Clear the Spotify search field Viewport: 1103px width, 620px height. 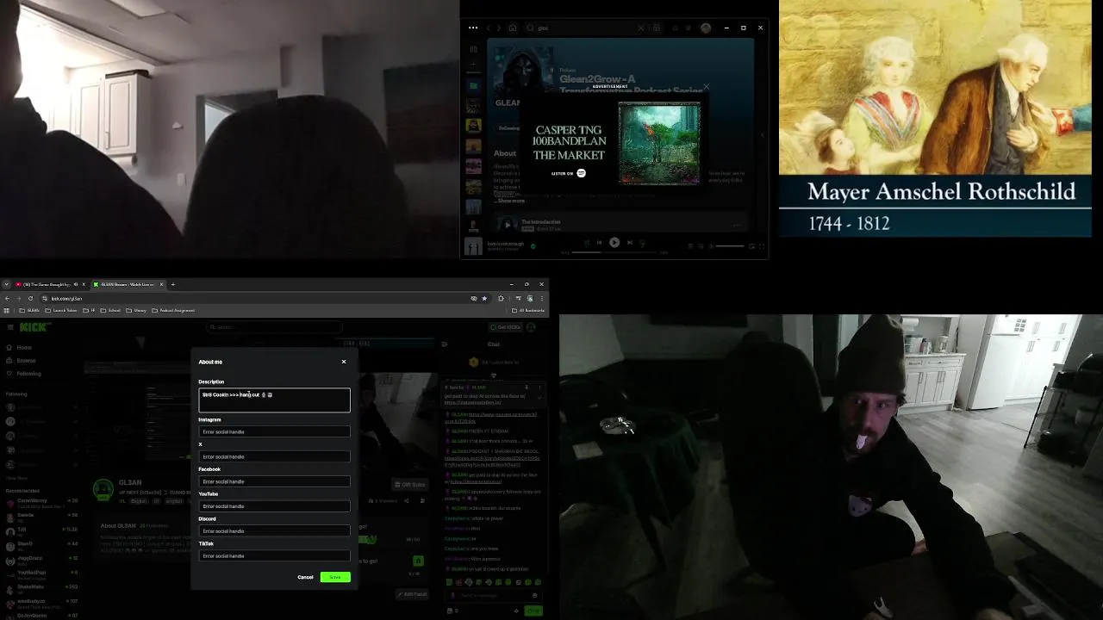point(640,28)
